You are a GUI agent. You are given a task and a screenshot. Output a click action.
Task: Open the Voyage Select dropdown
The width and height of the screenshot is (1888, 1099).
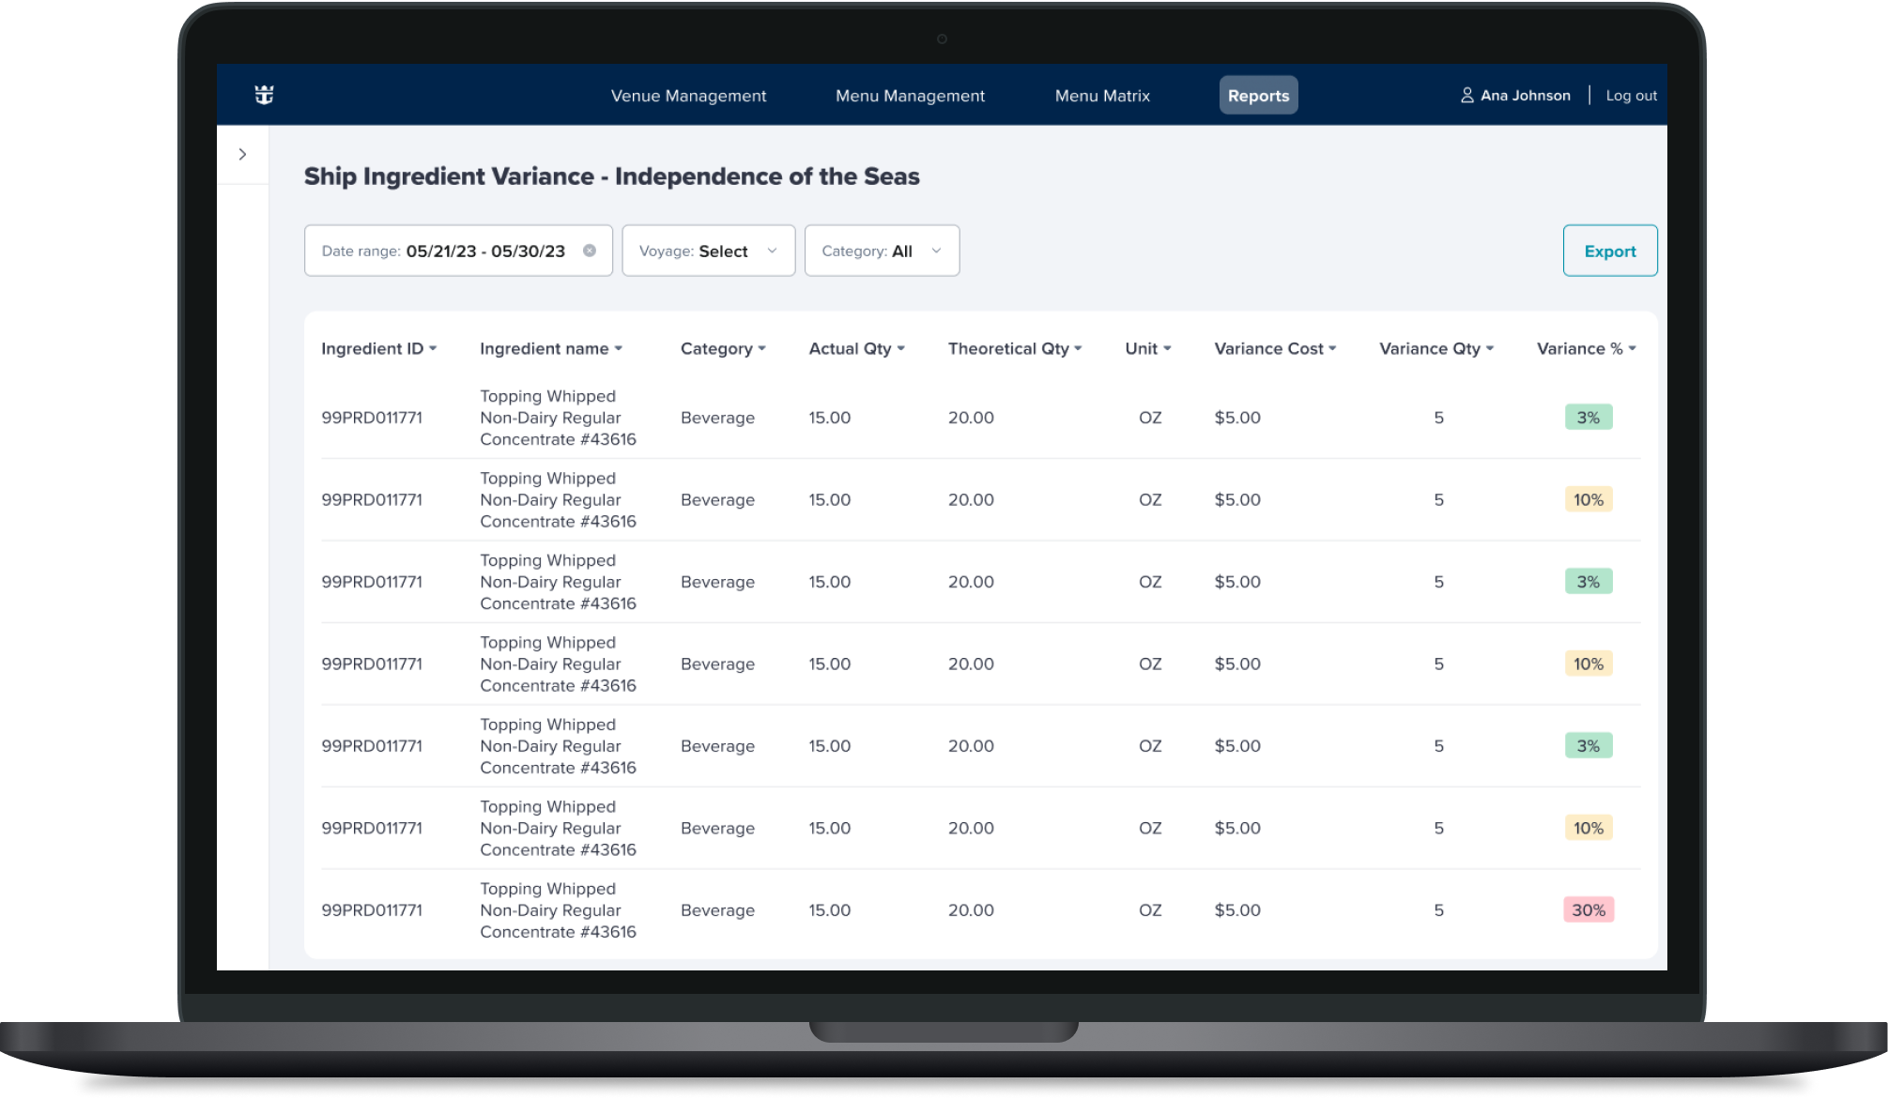(708, 251)
